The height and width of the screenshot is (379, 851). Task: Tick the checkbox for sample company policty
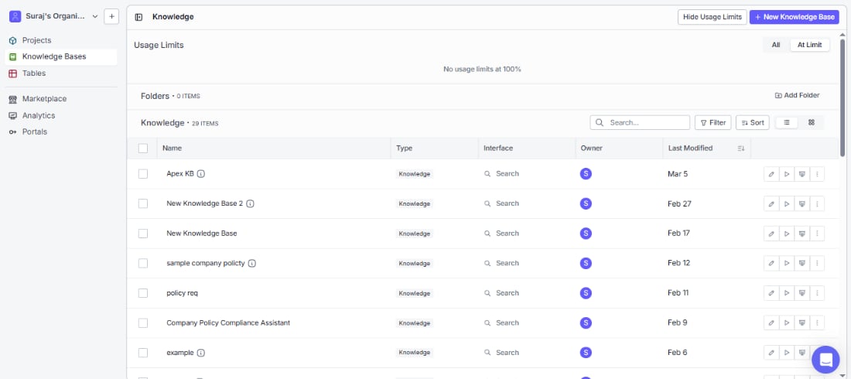(143, 263)
